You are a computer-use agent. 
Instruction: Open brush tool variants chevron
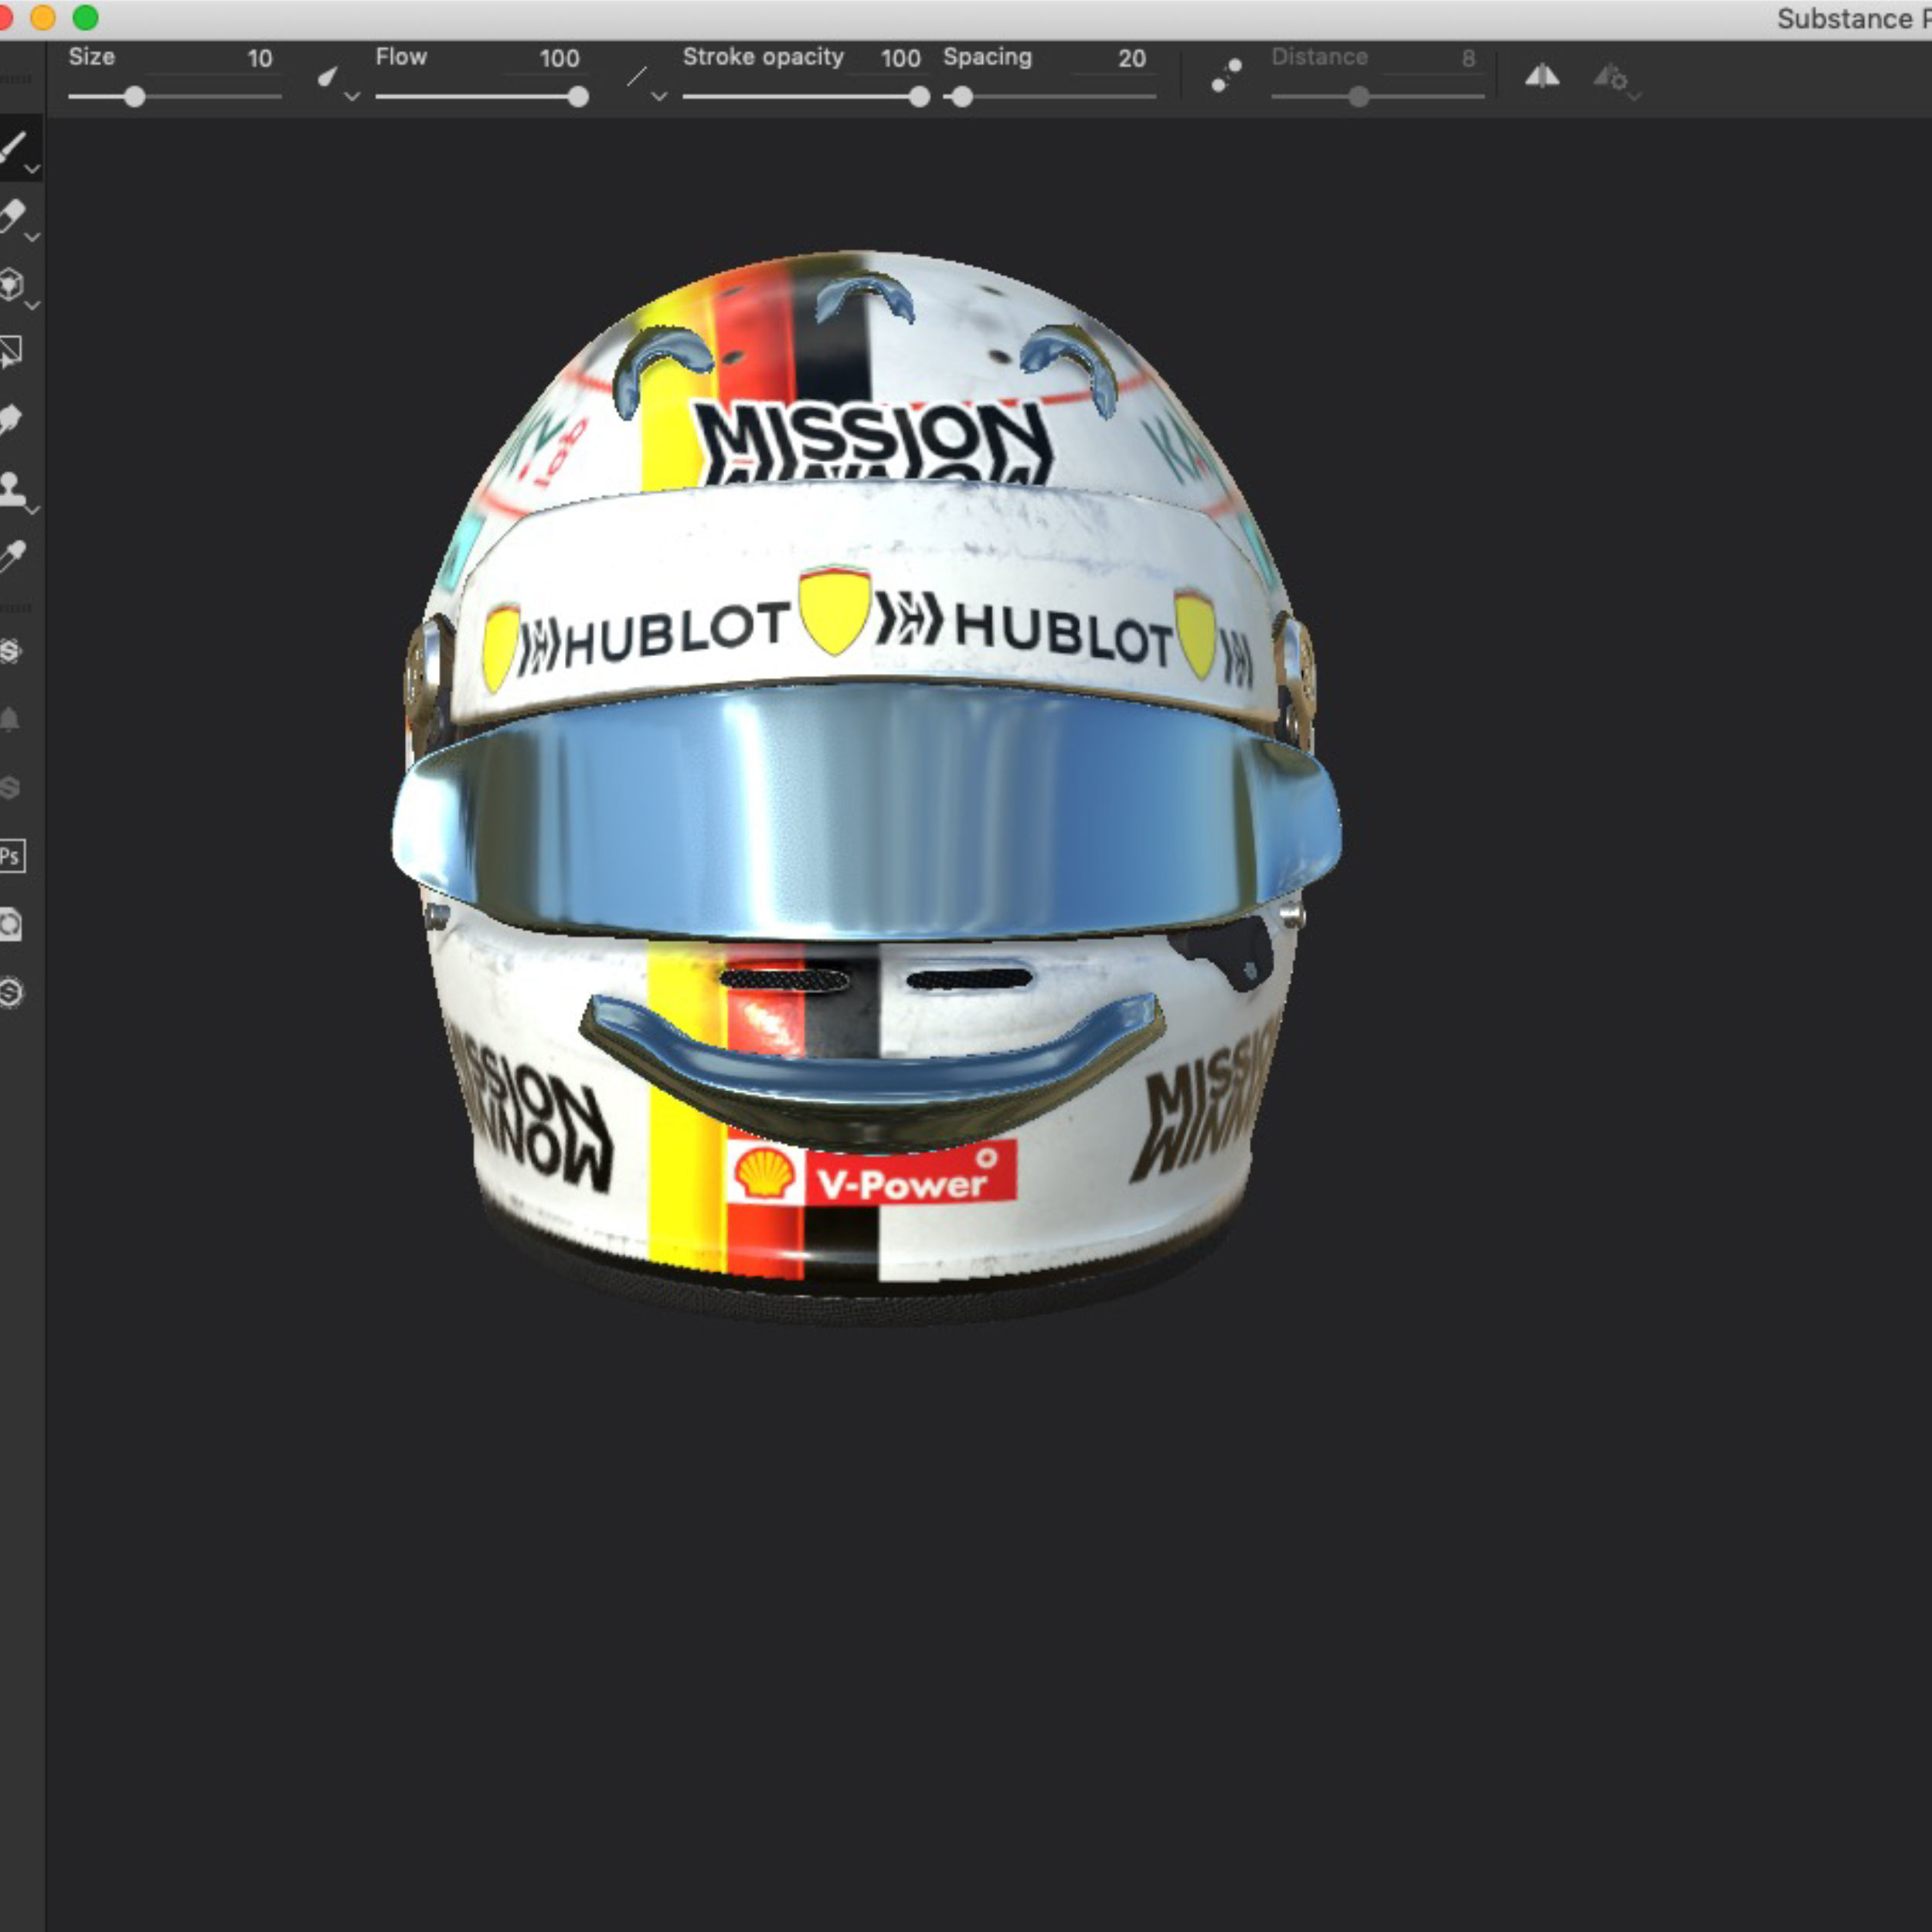[32, 169]
